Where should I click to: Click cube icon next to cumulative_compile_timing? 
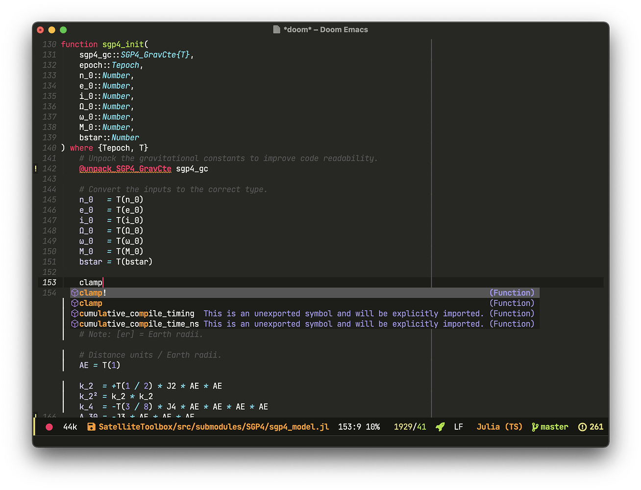(74, 314)
